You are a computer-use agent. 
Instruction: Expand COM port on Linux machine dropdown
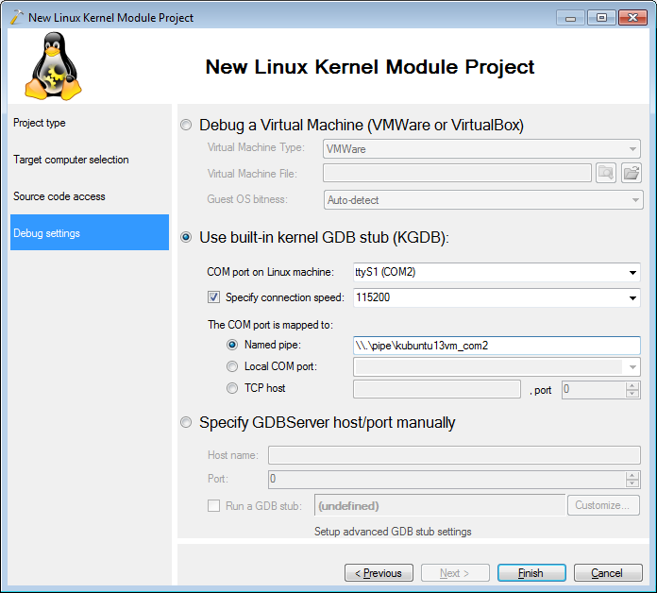(497, 272)
